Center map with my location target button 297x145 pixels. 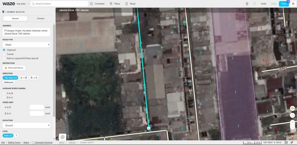(293, 115)
